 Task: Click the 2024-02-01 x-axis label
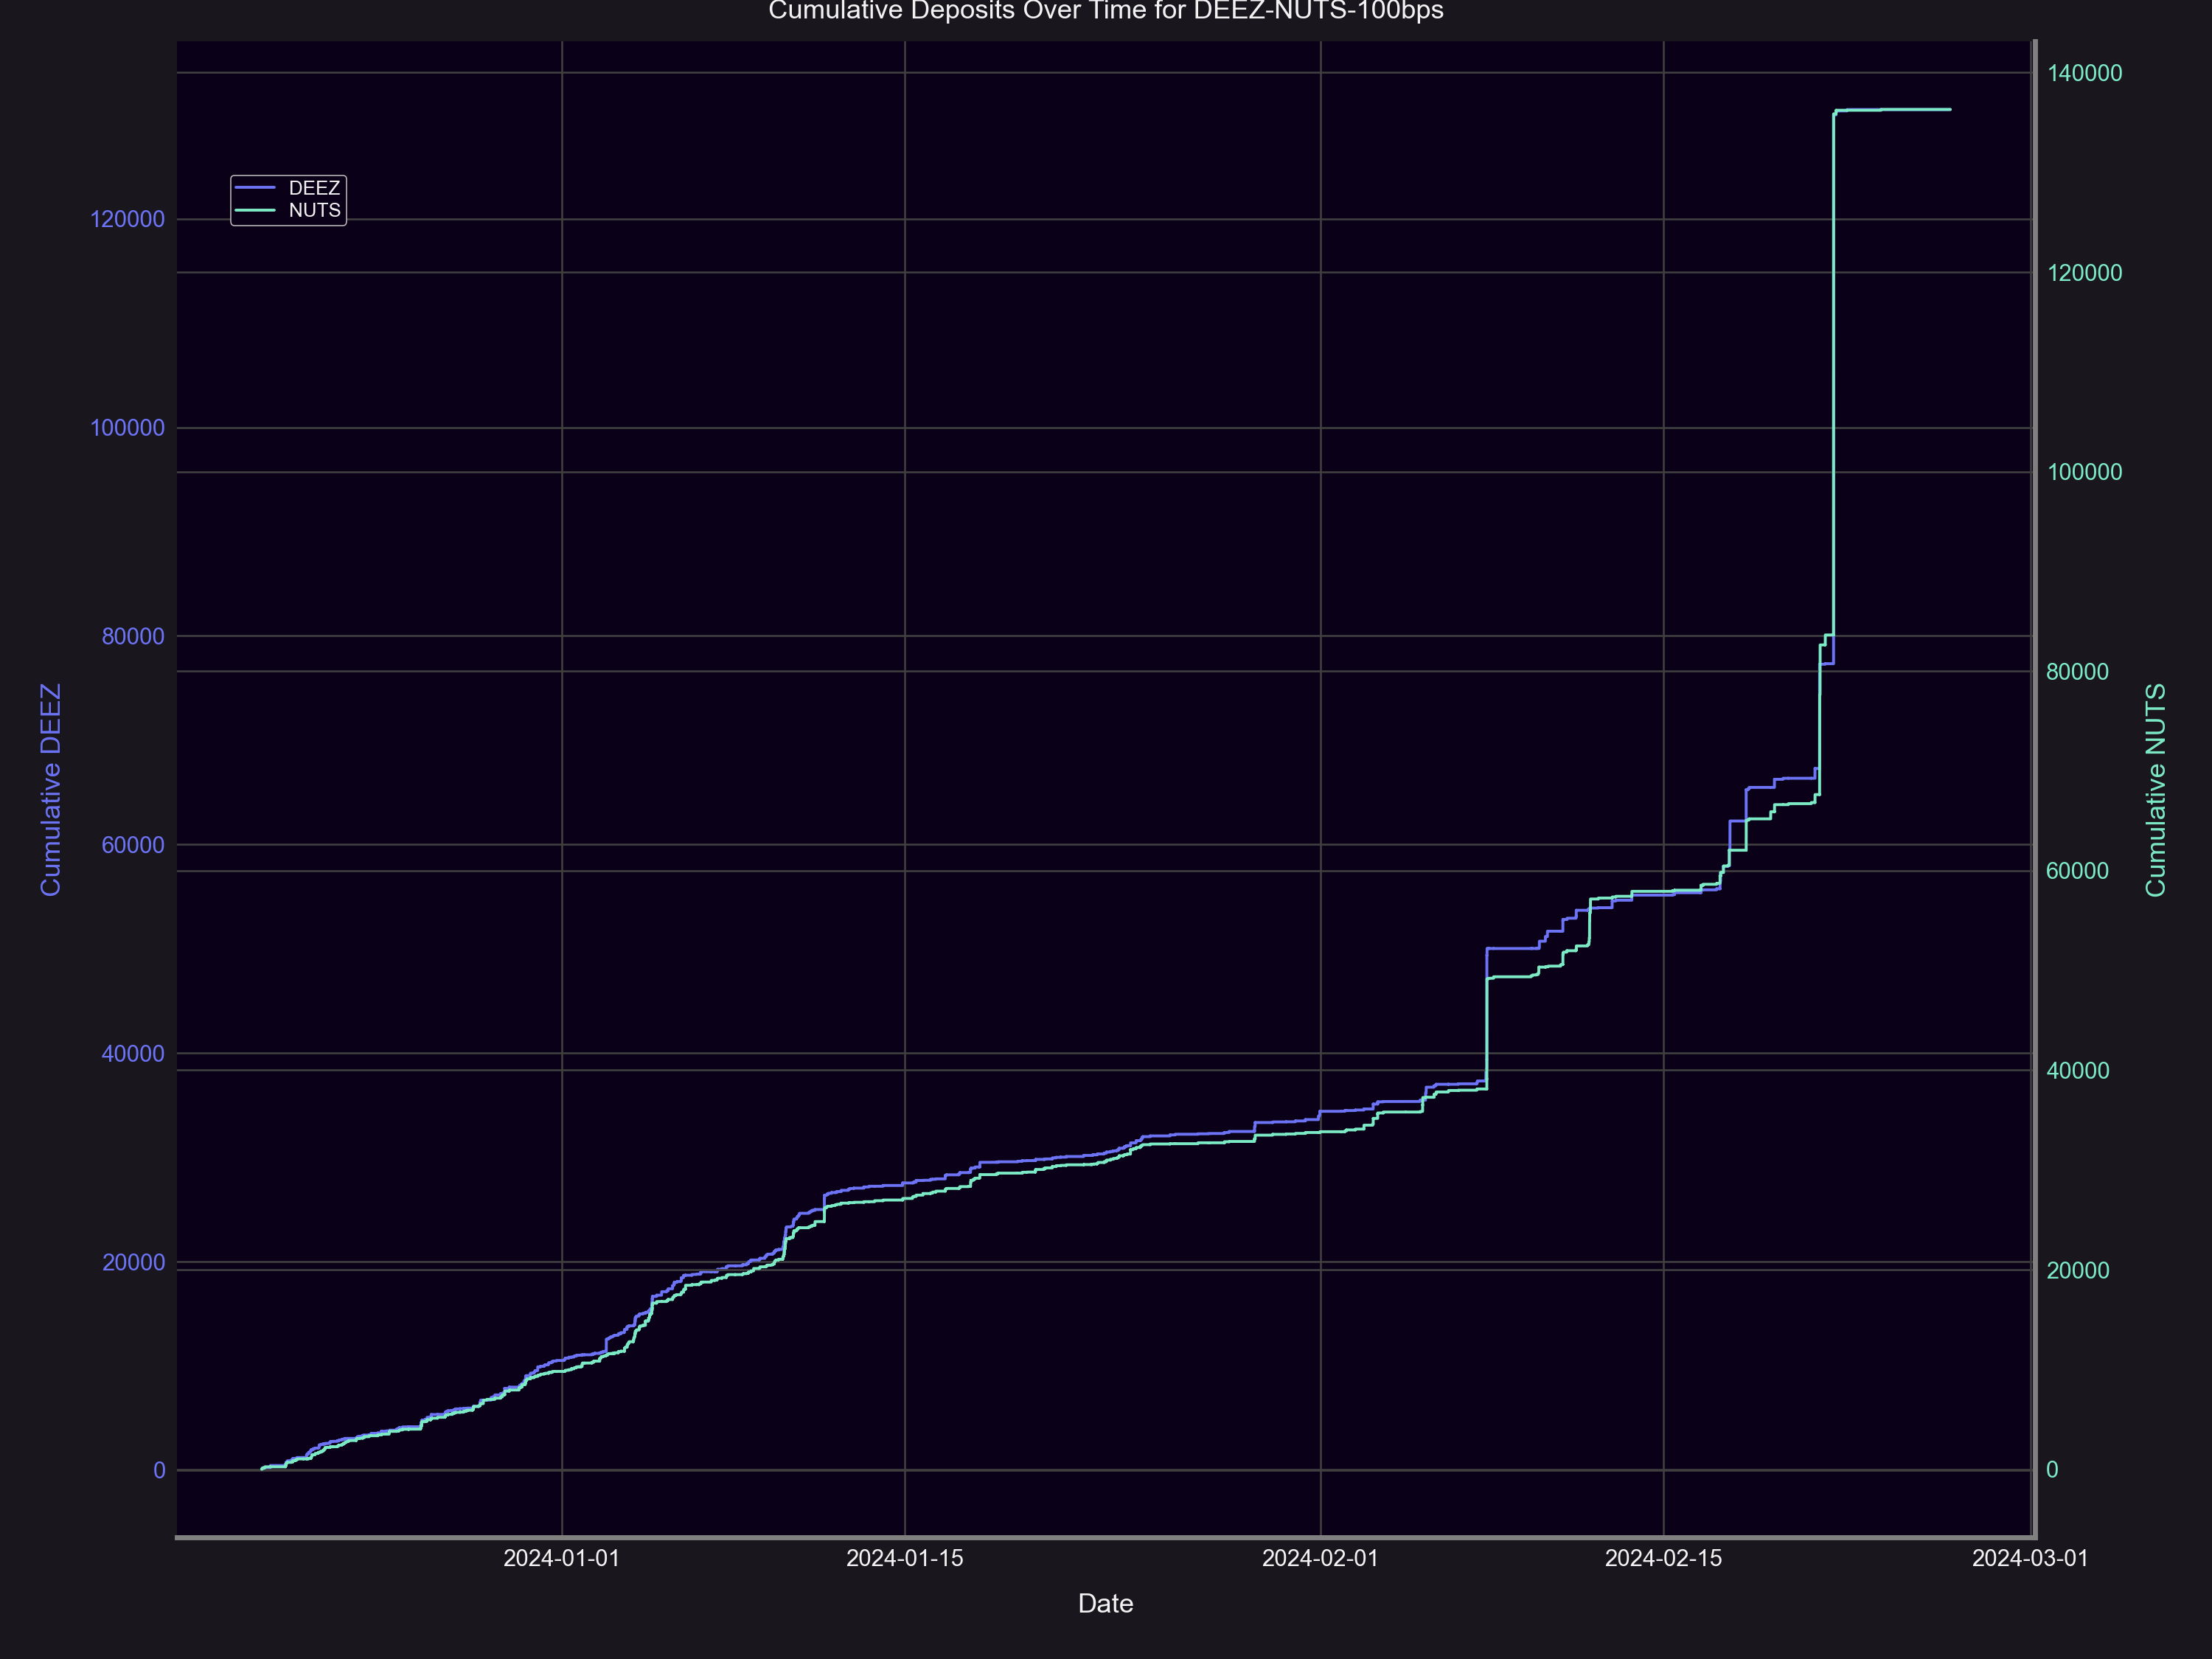point(1320,1558)
